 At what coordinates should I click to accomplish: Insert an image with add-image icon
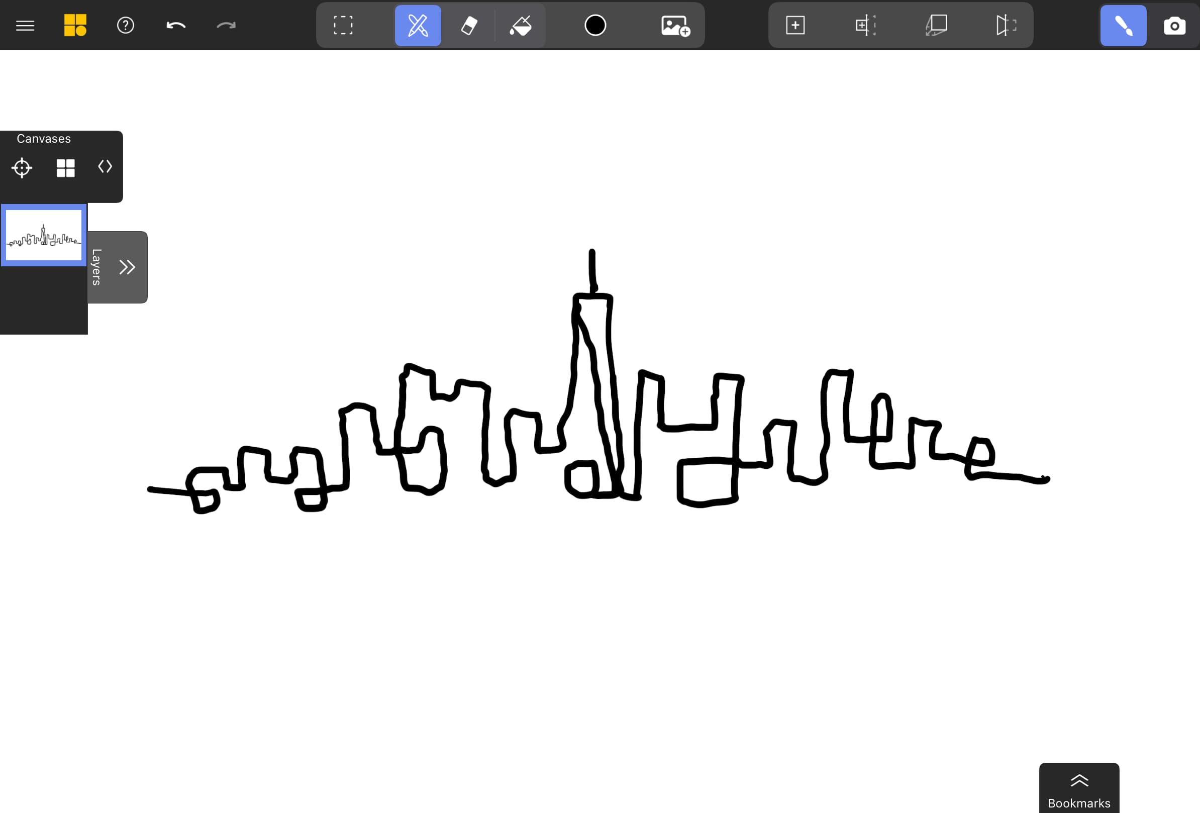(x=675, y=25)
